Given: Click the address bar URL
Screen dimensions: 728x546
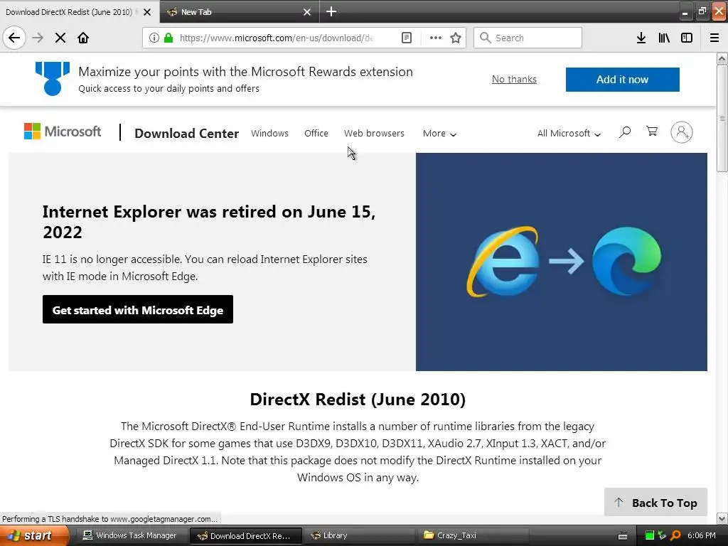Looking at the screenshot, I should click(x=277, y=38).
